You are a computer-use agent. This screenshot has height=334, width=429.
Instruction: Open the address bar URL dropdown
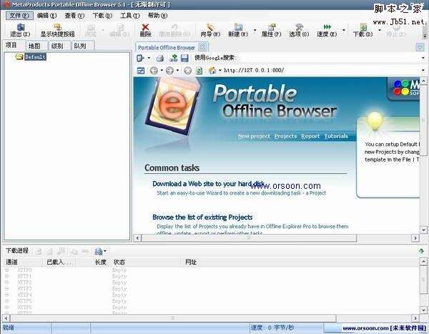(423, 71)
